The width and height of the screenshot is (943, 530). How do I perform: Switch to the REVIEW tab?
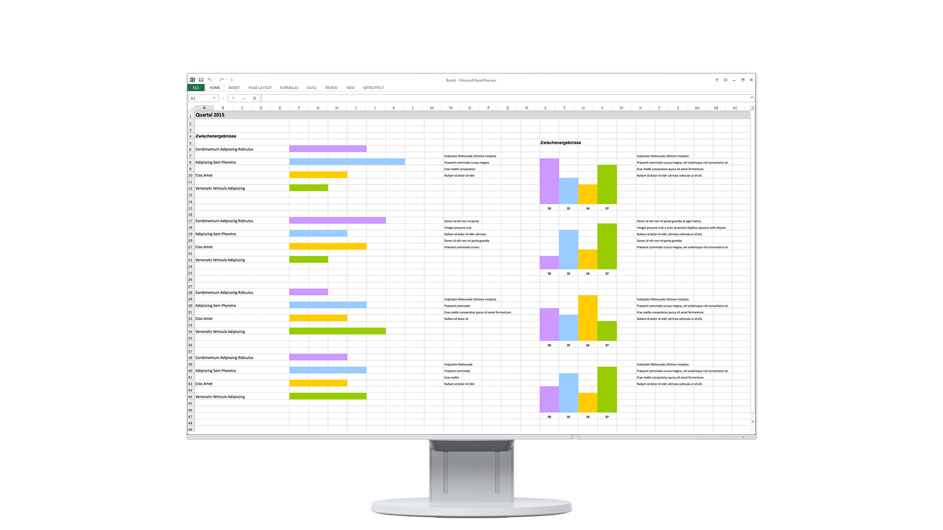coord(331,88)
